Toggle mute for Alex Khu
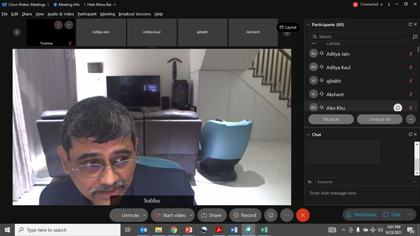 tap(411, 108)
